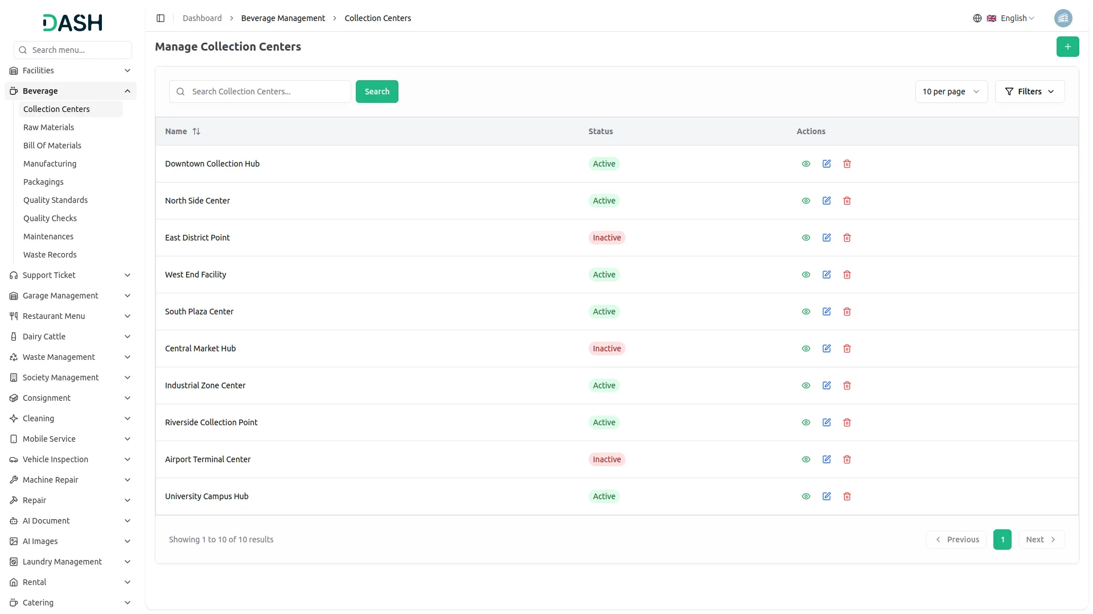
Task: Open the 10 per page dropdown
Action: [951, 92]
